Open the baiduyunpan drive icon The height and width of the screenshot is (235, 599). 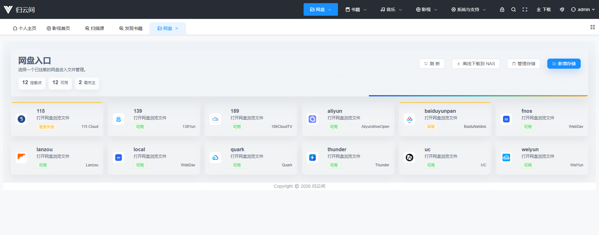point(410,119)
